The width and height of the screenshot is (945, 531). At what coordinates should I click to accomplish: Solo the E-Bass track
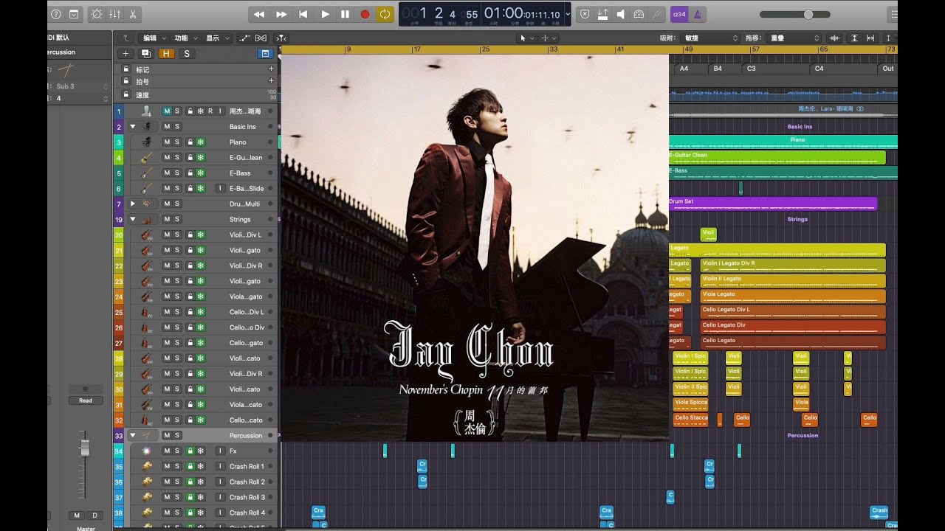coord(177,173)
